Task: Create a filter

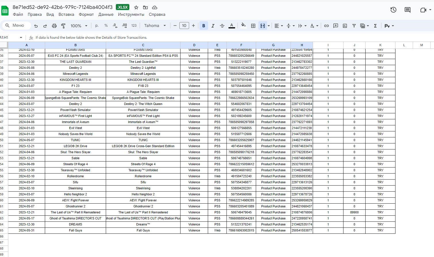Action: pyautogui.click(x=354, y=26)
